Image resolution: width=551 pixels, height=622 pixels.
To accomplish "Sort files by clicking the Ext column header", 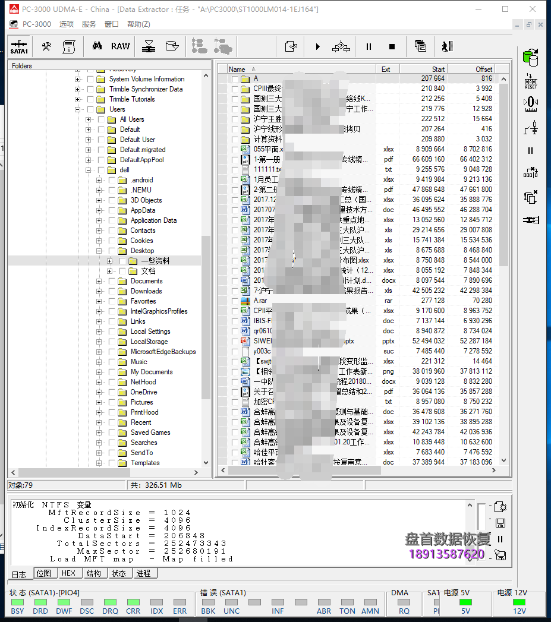I will point(386,69).
